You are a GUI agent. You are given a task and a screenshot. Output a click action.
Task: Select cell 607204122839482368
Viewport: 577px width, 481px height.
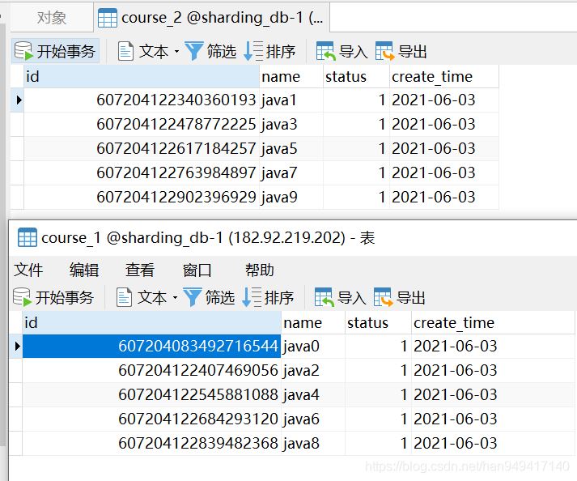coord(151,443)
